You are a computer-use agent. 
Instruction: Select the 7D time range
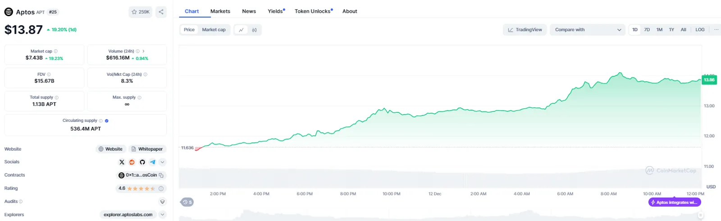(647, 30)
